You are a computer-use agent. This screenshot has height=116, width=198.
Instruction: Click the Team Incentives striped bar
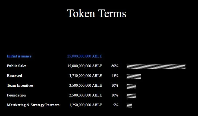tap(131, 86)
